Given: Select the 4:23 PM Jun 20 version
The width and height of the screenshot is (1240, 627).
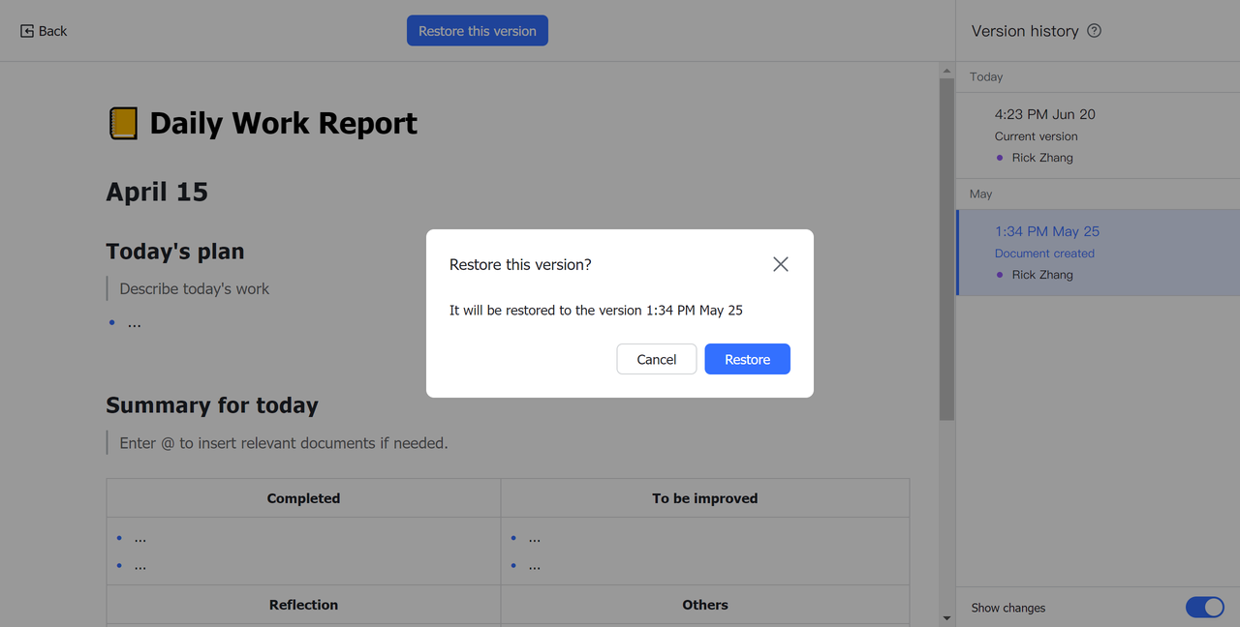Looking at the screenshot, I should click(1044, 114).
